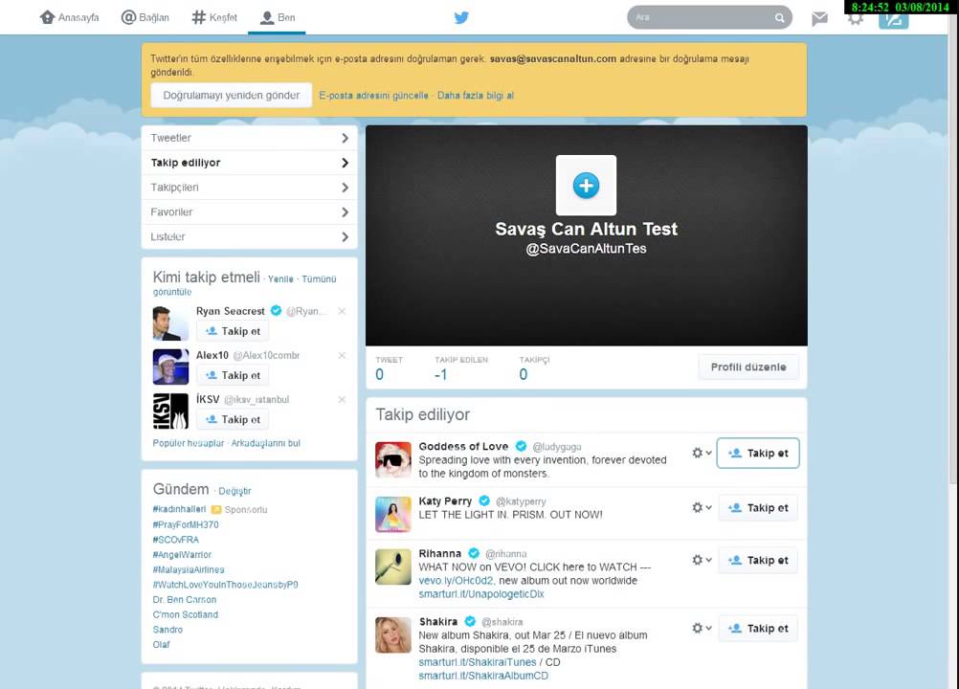Open #PrayForMH370 trend
This screenshot has width=959, height=689.
186,524
